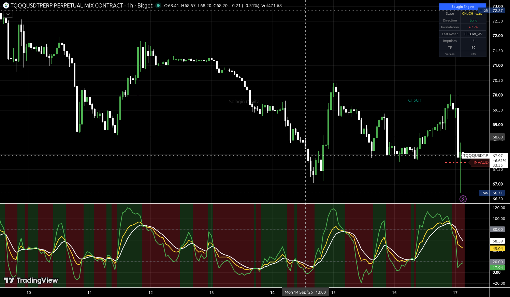The width and height of the screenshot is (510, 297).
Task: Click the 73.00 price axis label
Action: click(497, 6)
